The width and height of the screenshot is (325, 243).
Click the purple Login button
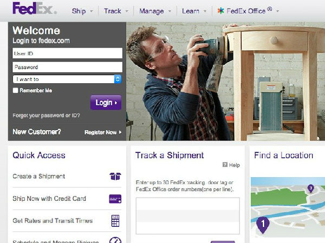click(106, 103)
